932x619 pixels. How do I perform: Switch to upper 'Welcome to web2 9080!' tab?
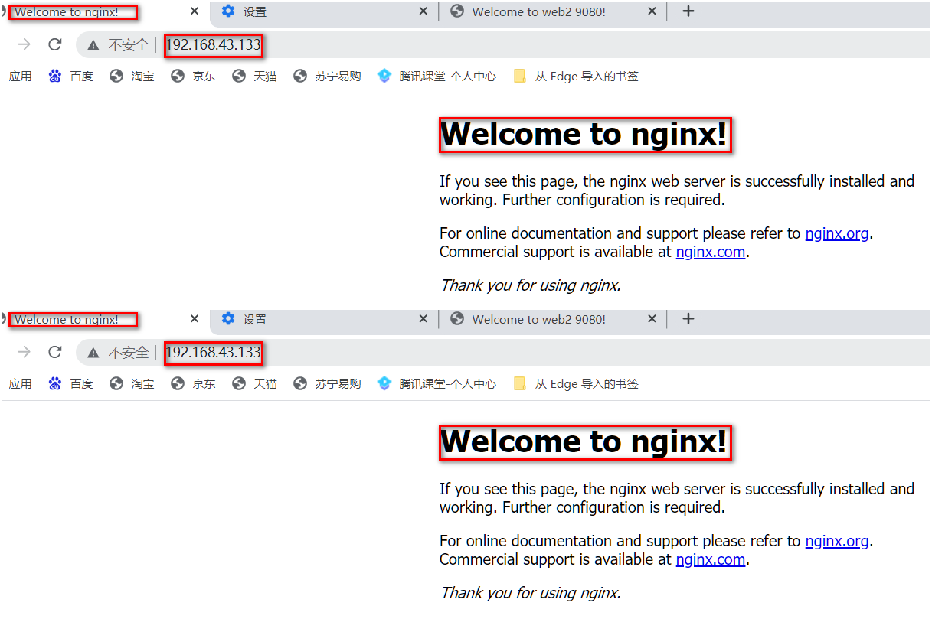[x=539, y=12]
